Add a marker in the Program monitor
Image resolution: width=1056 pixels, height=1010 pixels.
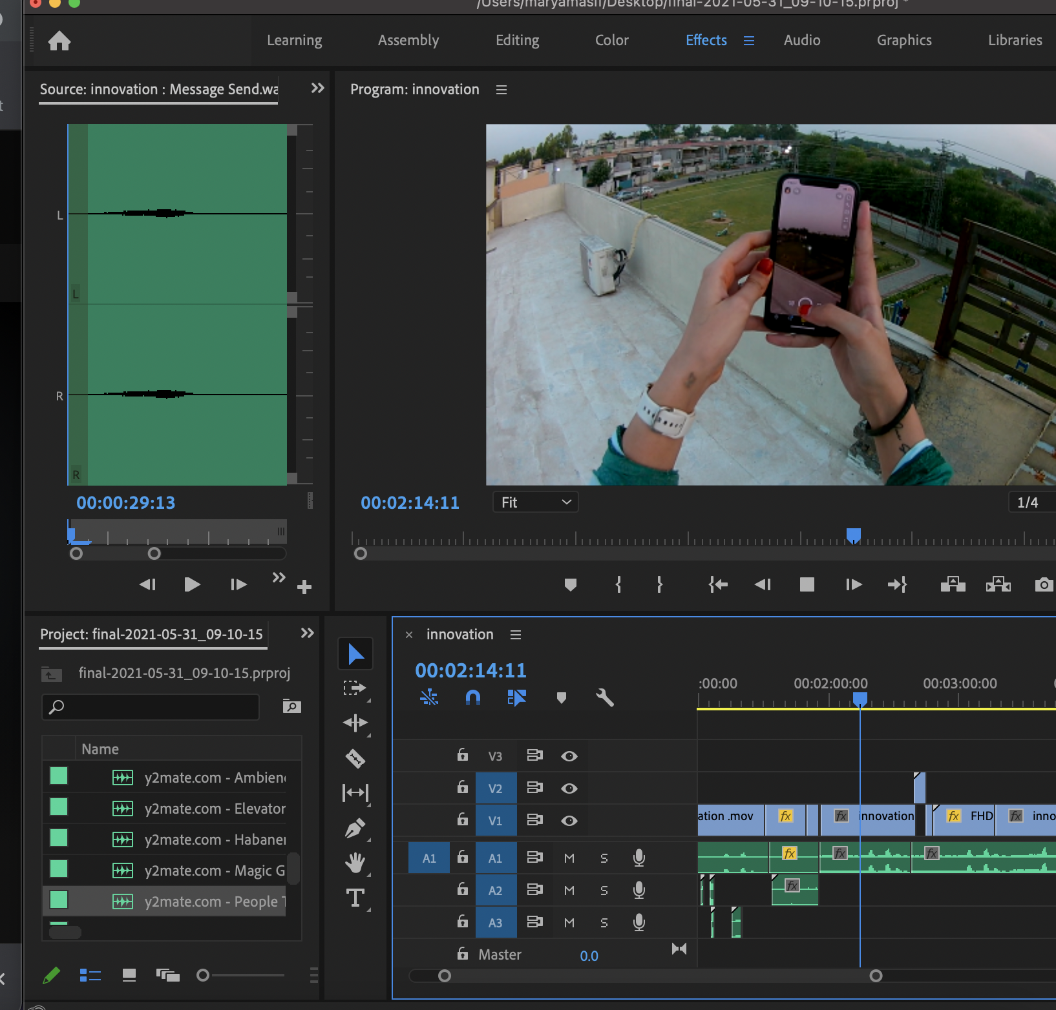pos(571,584)
